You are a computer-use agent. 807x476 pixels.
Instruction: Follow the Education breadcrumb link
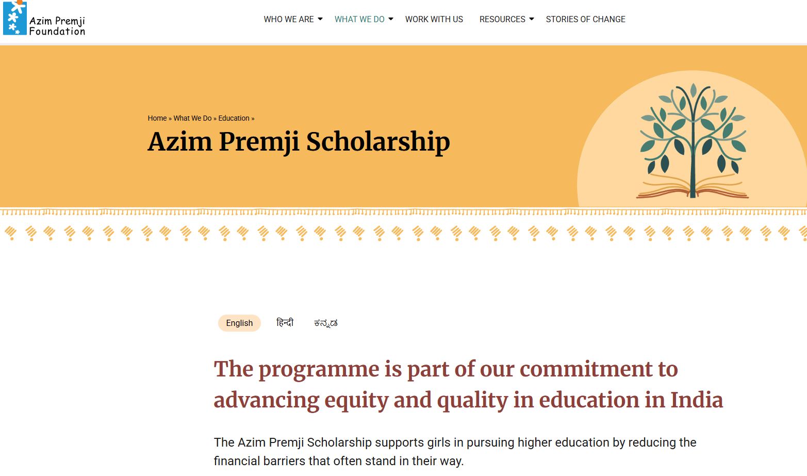pos(234,118)
